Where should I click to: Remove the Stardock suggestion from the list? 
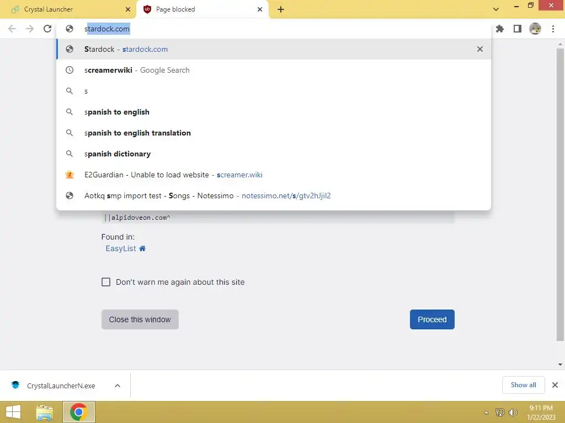coord(480,49)
